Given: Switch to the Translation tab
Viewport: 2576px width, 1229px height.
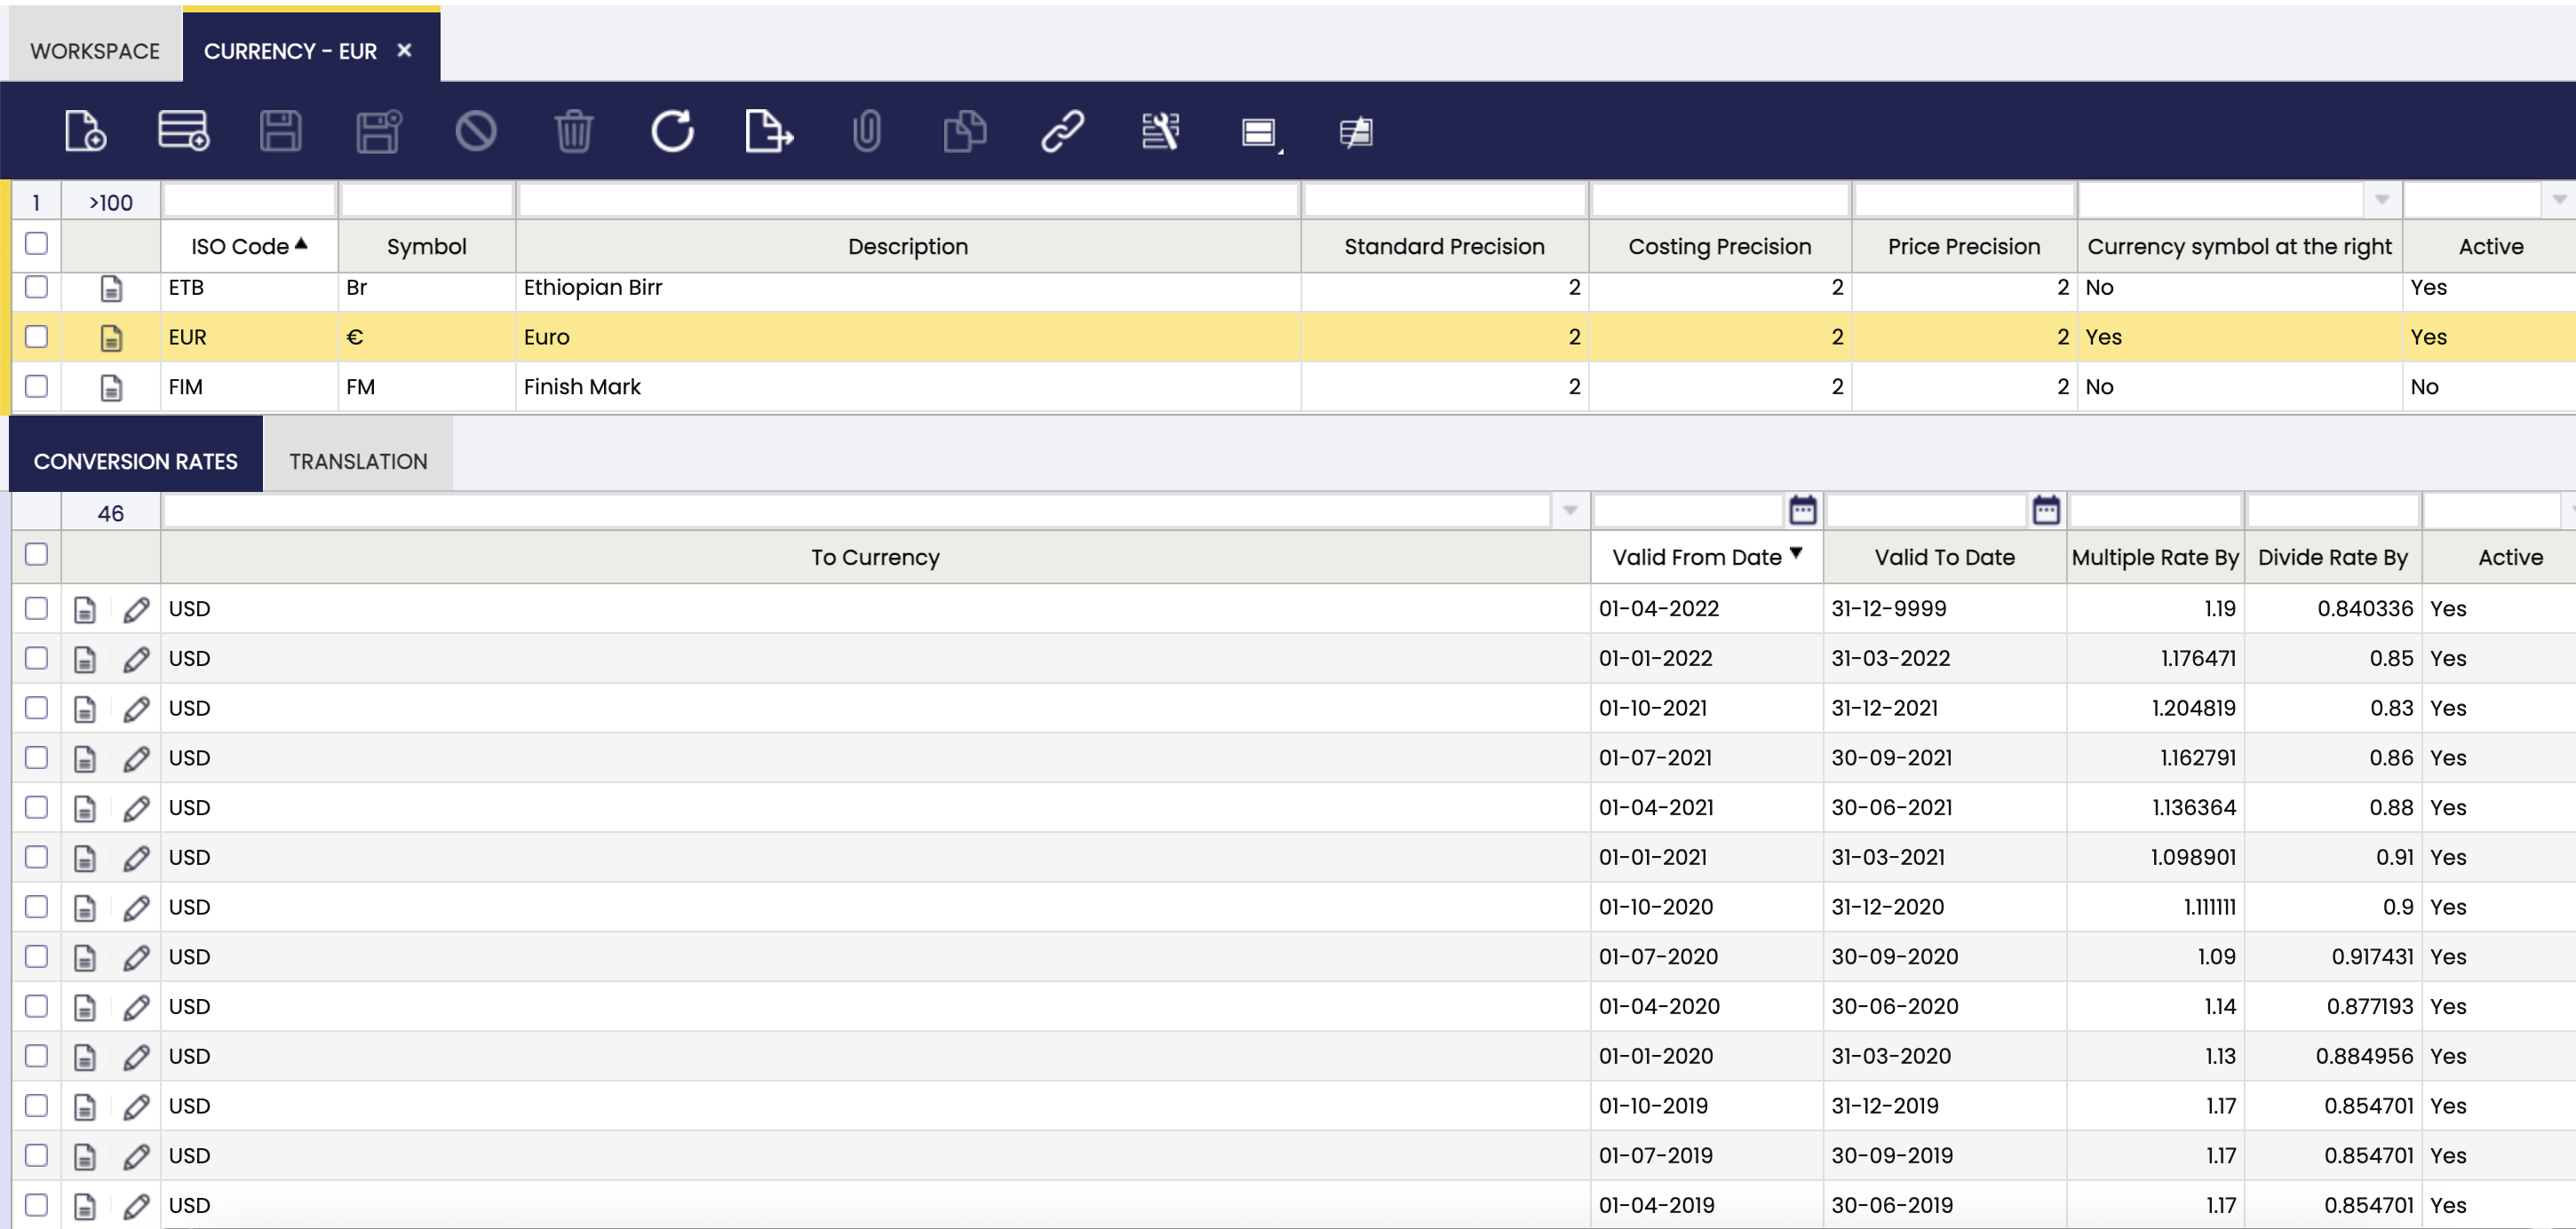Looking at the screenshot, I should (x=358, y=461).
